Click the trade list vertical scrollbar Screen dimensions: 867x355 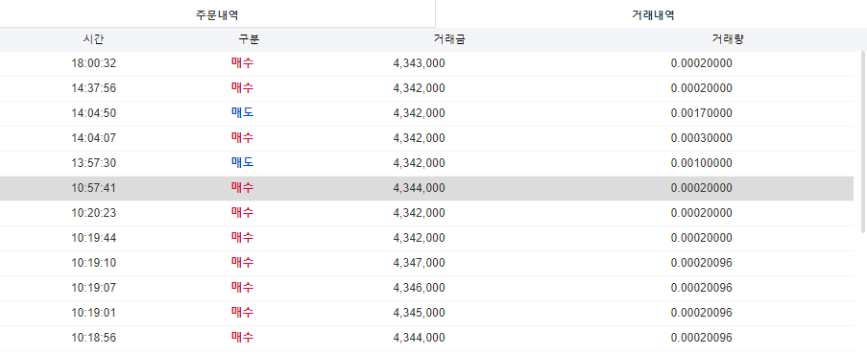coord(863,142)
